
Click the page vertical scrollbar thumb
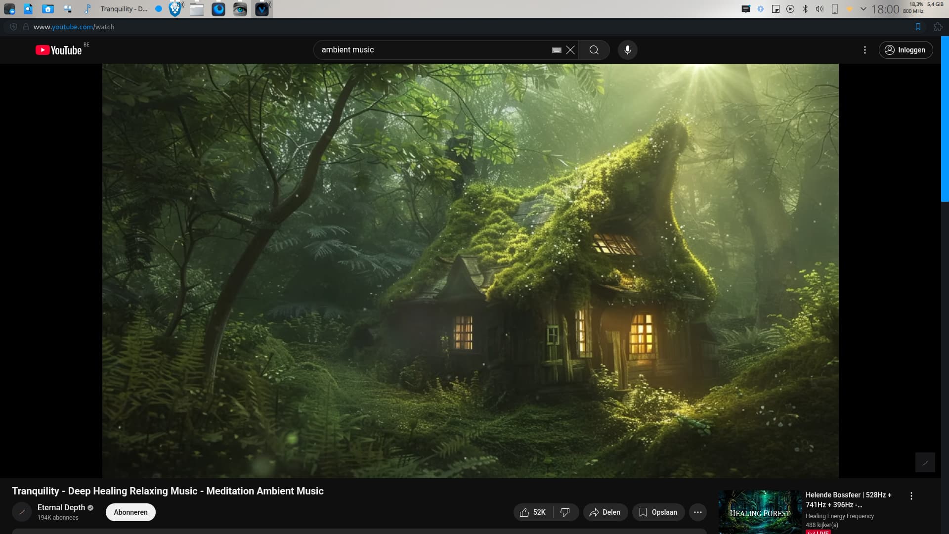coord(945,119)
